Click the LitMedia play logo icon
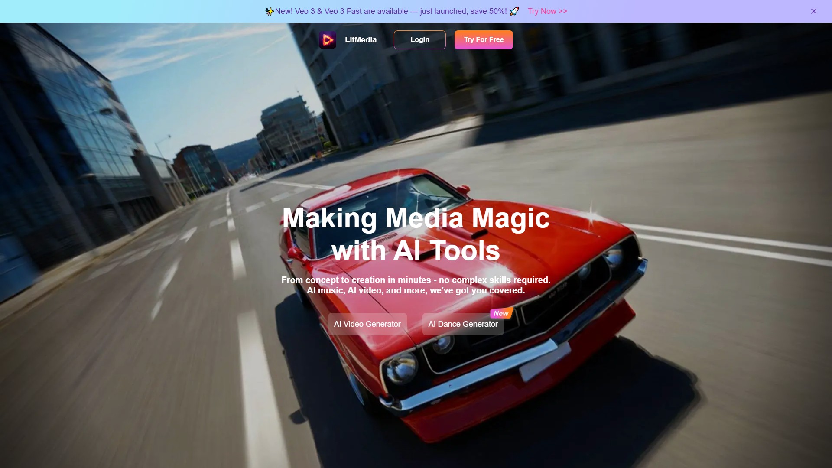Screen dimensions: 832x468 click(x=328, y=40)
